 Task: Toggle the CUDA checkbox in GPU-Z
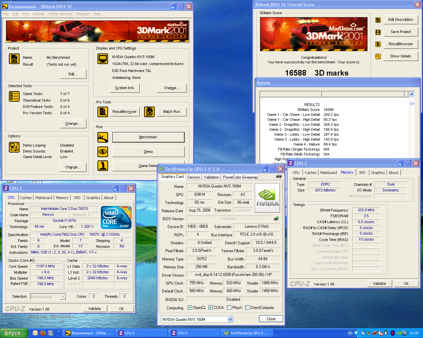(211, 308)
